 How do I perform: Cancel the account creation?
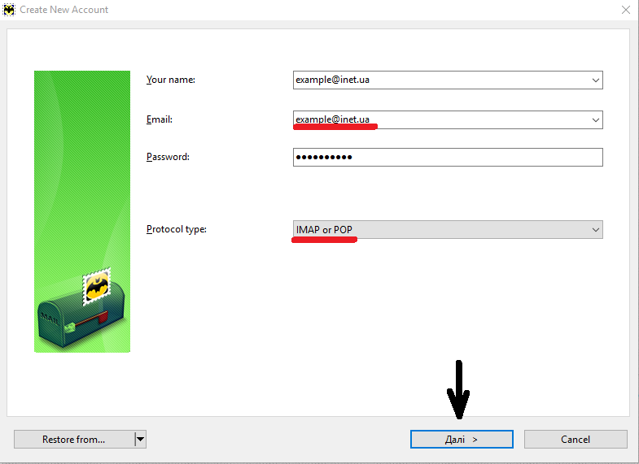[x=576, y=440]
